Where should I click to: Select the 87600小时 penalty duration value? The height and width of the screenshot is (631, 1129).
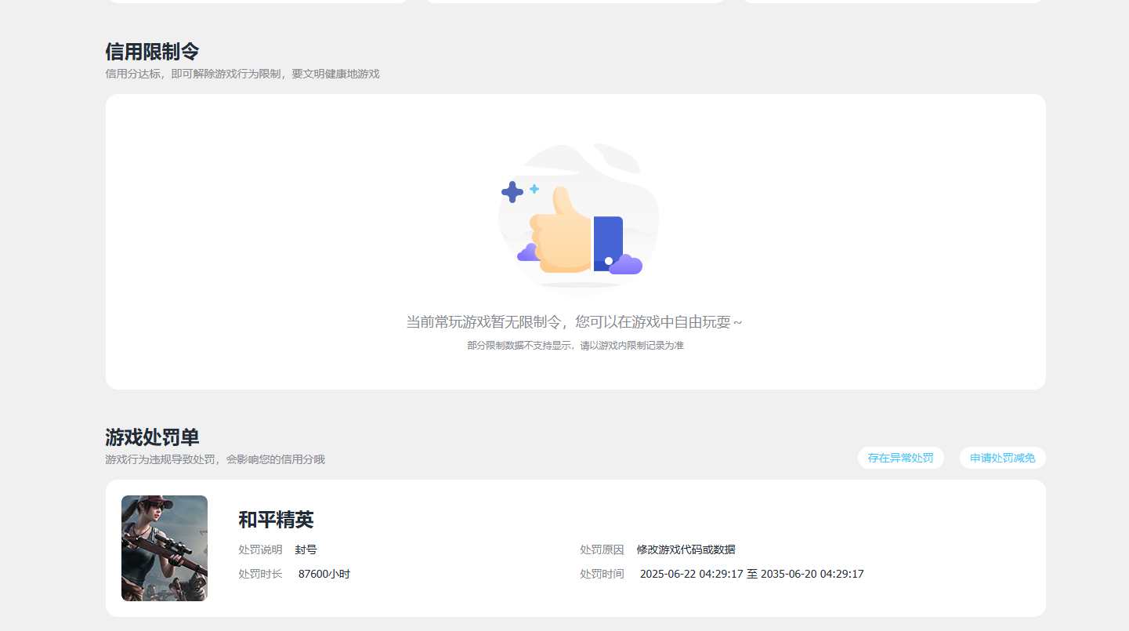pyautogui.click(x=324, y=575)
